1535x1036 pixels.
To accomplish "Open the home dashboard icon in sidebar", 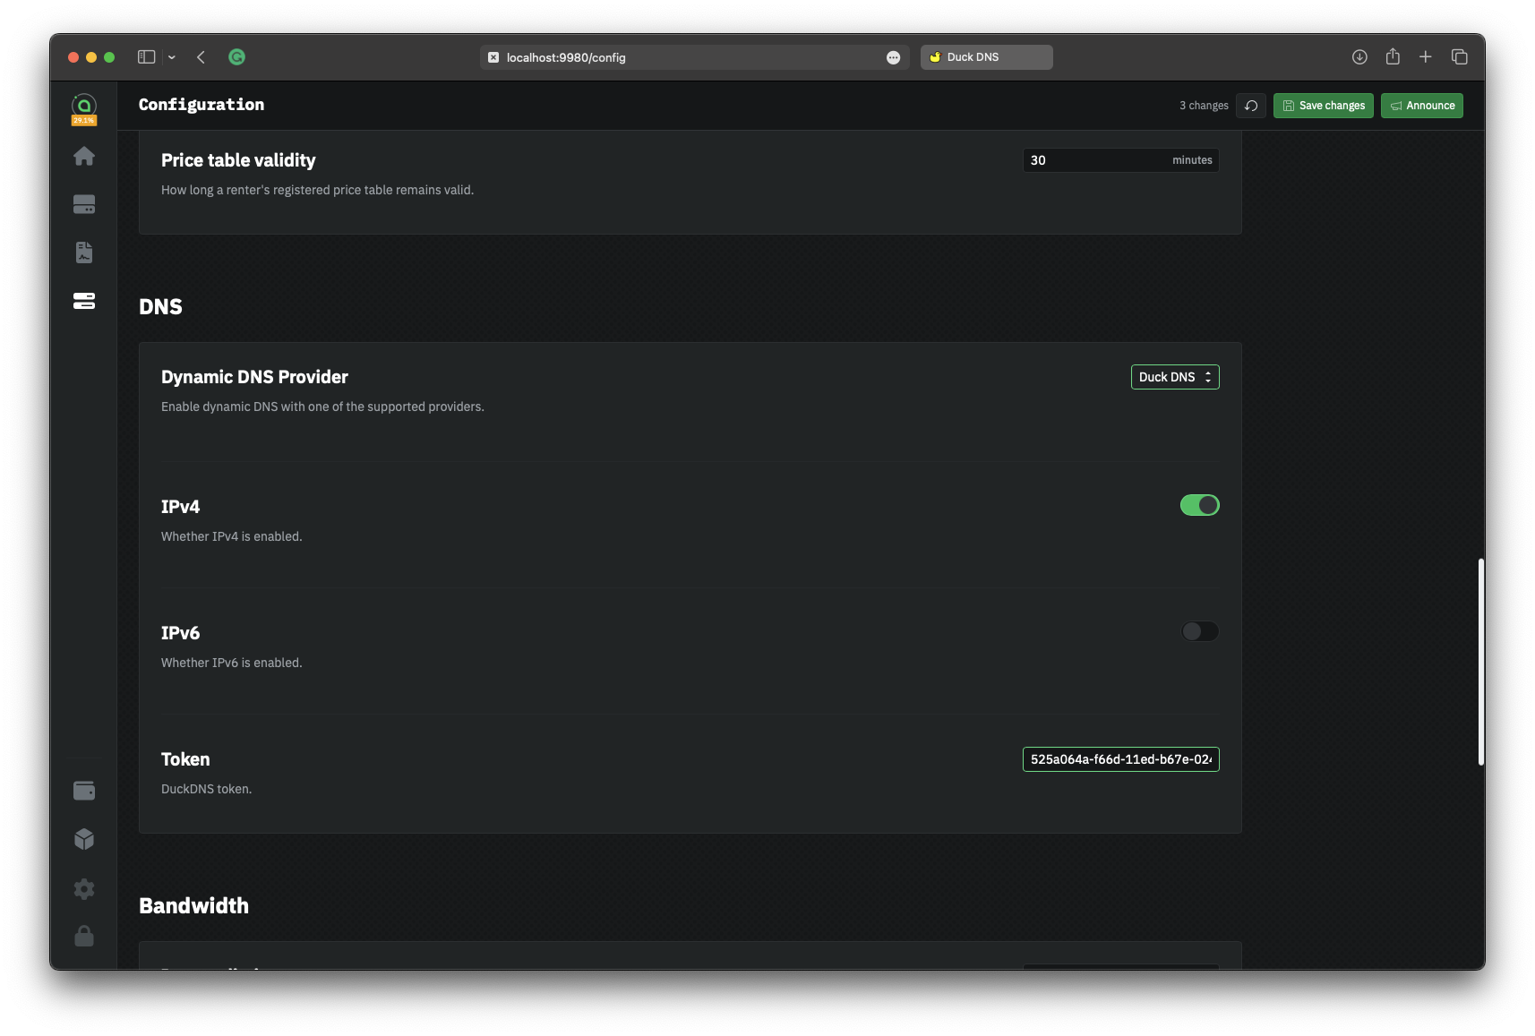I will click(x=84, y=157).
